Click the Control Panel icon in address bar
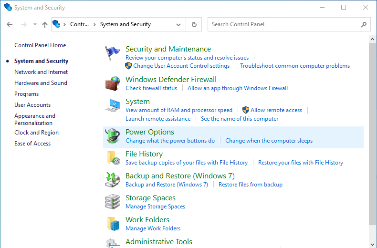 tap(56, 24)
